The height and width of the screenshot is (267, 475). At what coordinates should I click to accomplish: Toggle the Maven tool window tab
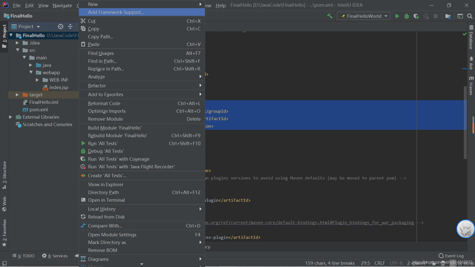tap(471, 86)
